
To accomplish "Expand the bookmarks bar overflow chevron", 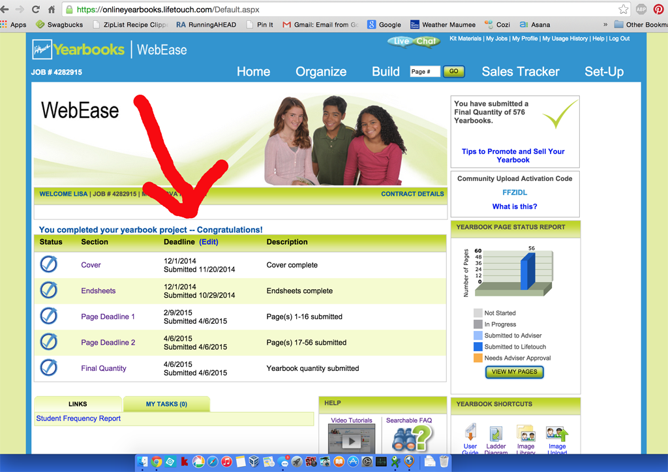I will tap(605, 25).
